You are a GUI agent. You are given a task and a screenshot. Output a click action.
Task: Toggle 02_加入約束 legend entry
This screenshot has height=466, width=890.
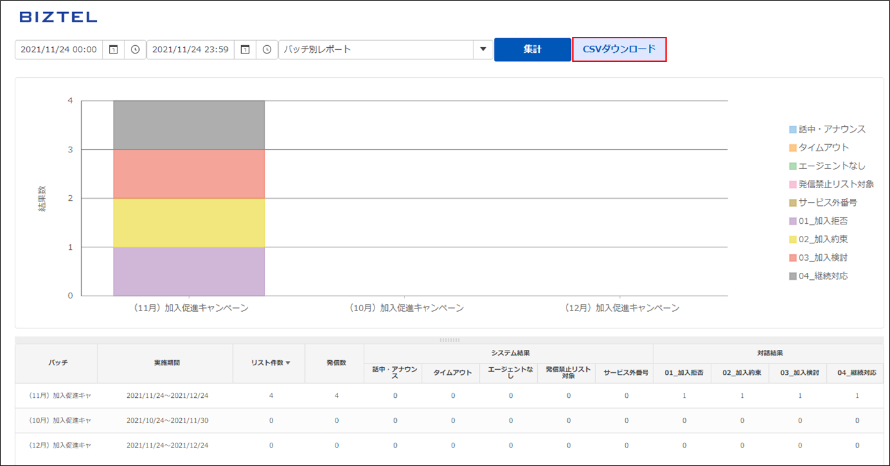click(818, 240)
